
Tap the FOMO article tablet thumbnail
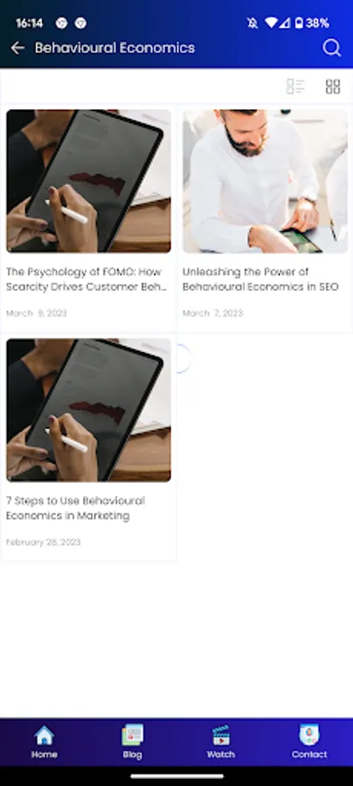click(x=89, y=181)
